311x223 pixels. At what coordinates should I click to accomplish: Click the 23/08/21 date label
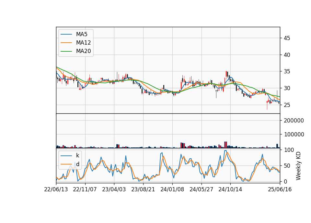click(x=143, y=189)
